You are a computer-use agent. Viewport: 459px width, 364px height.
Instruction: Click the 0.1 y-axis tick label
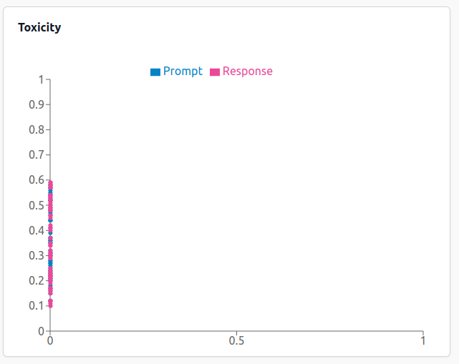37,305
